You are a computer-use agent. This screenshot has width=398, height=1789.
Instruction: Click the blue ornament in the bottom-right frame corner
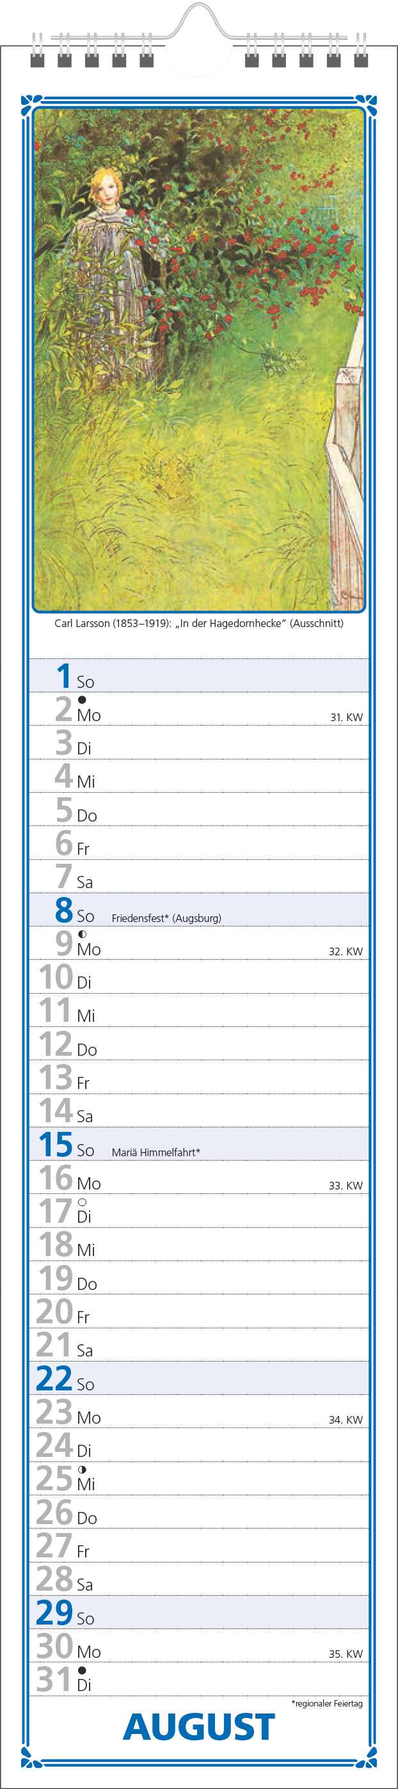369,1756
